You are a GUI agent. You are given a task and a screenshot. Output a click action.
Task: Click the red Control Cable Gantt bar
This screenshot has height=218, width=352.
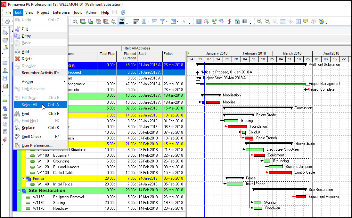coord(280,173)
